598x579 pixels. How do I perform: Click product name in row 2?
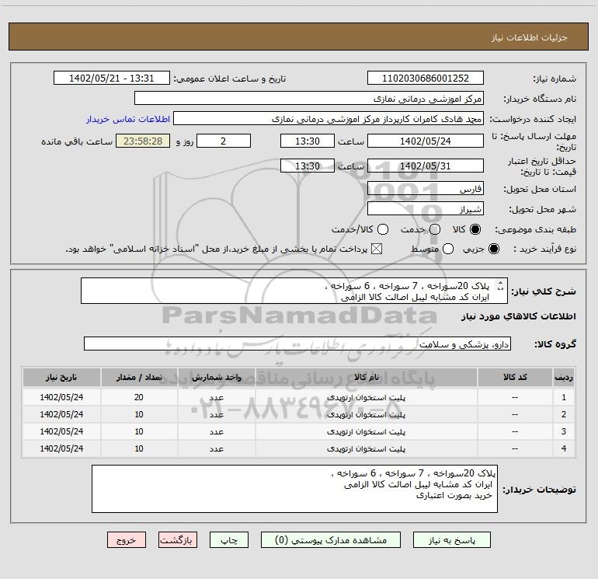click(x=366, y=414)
